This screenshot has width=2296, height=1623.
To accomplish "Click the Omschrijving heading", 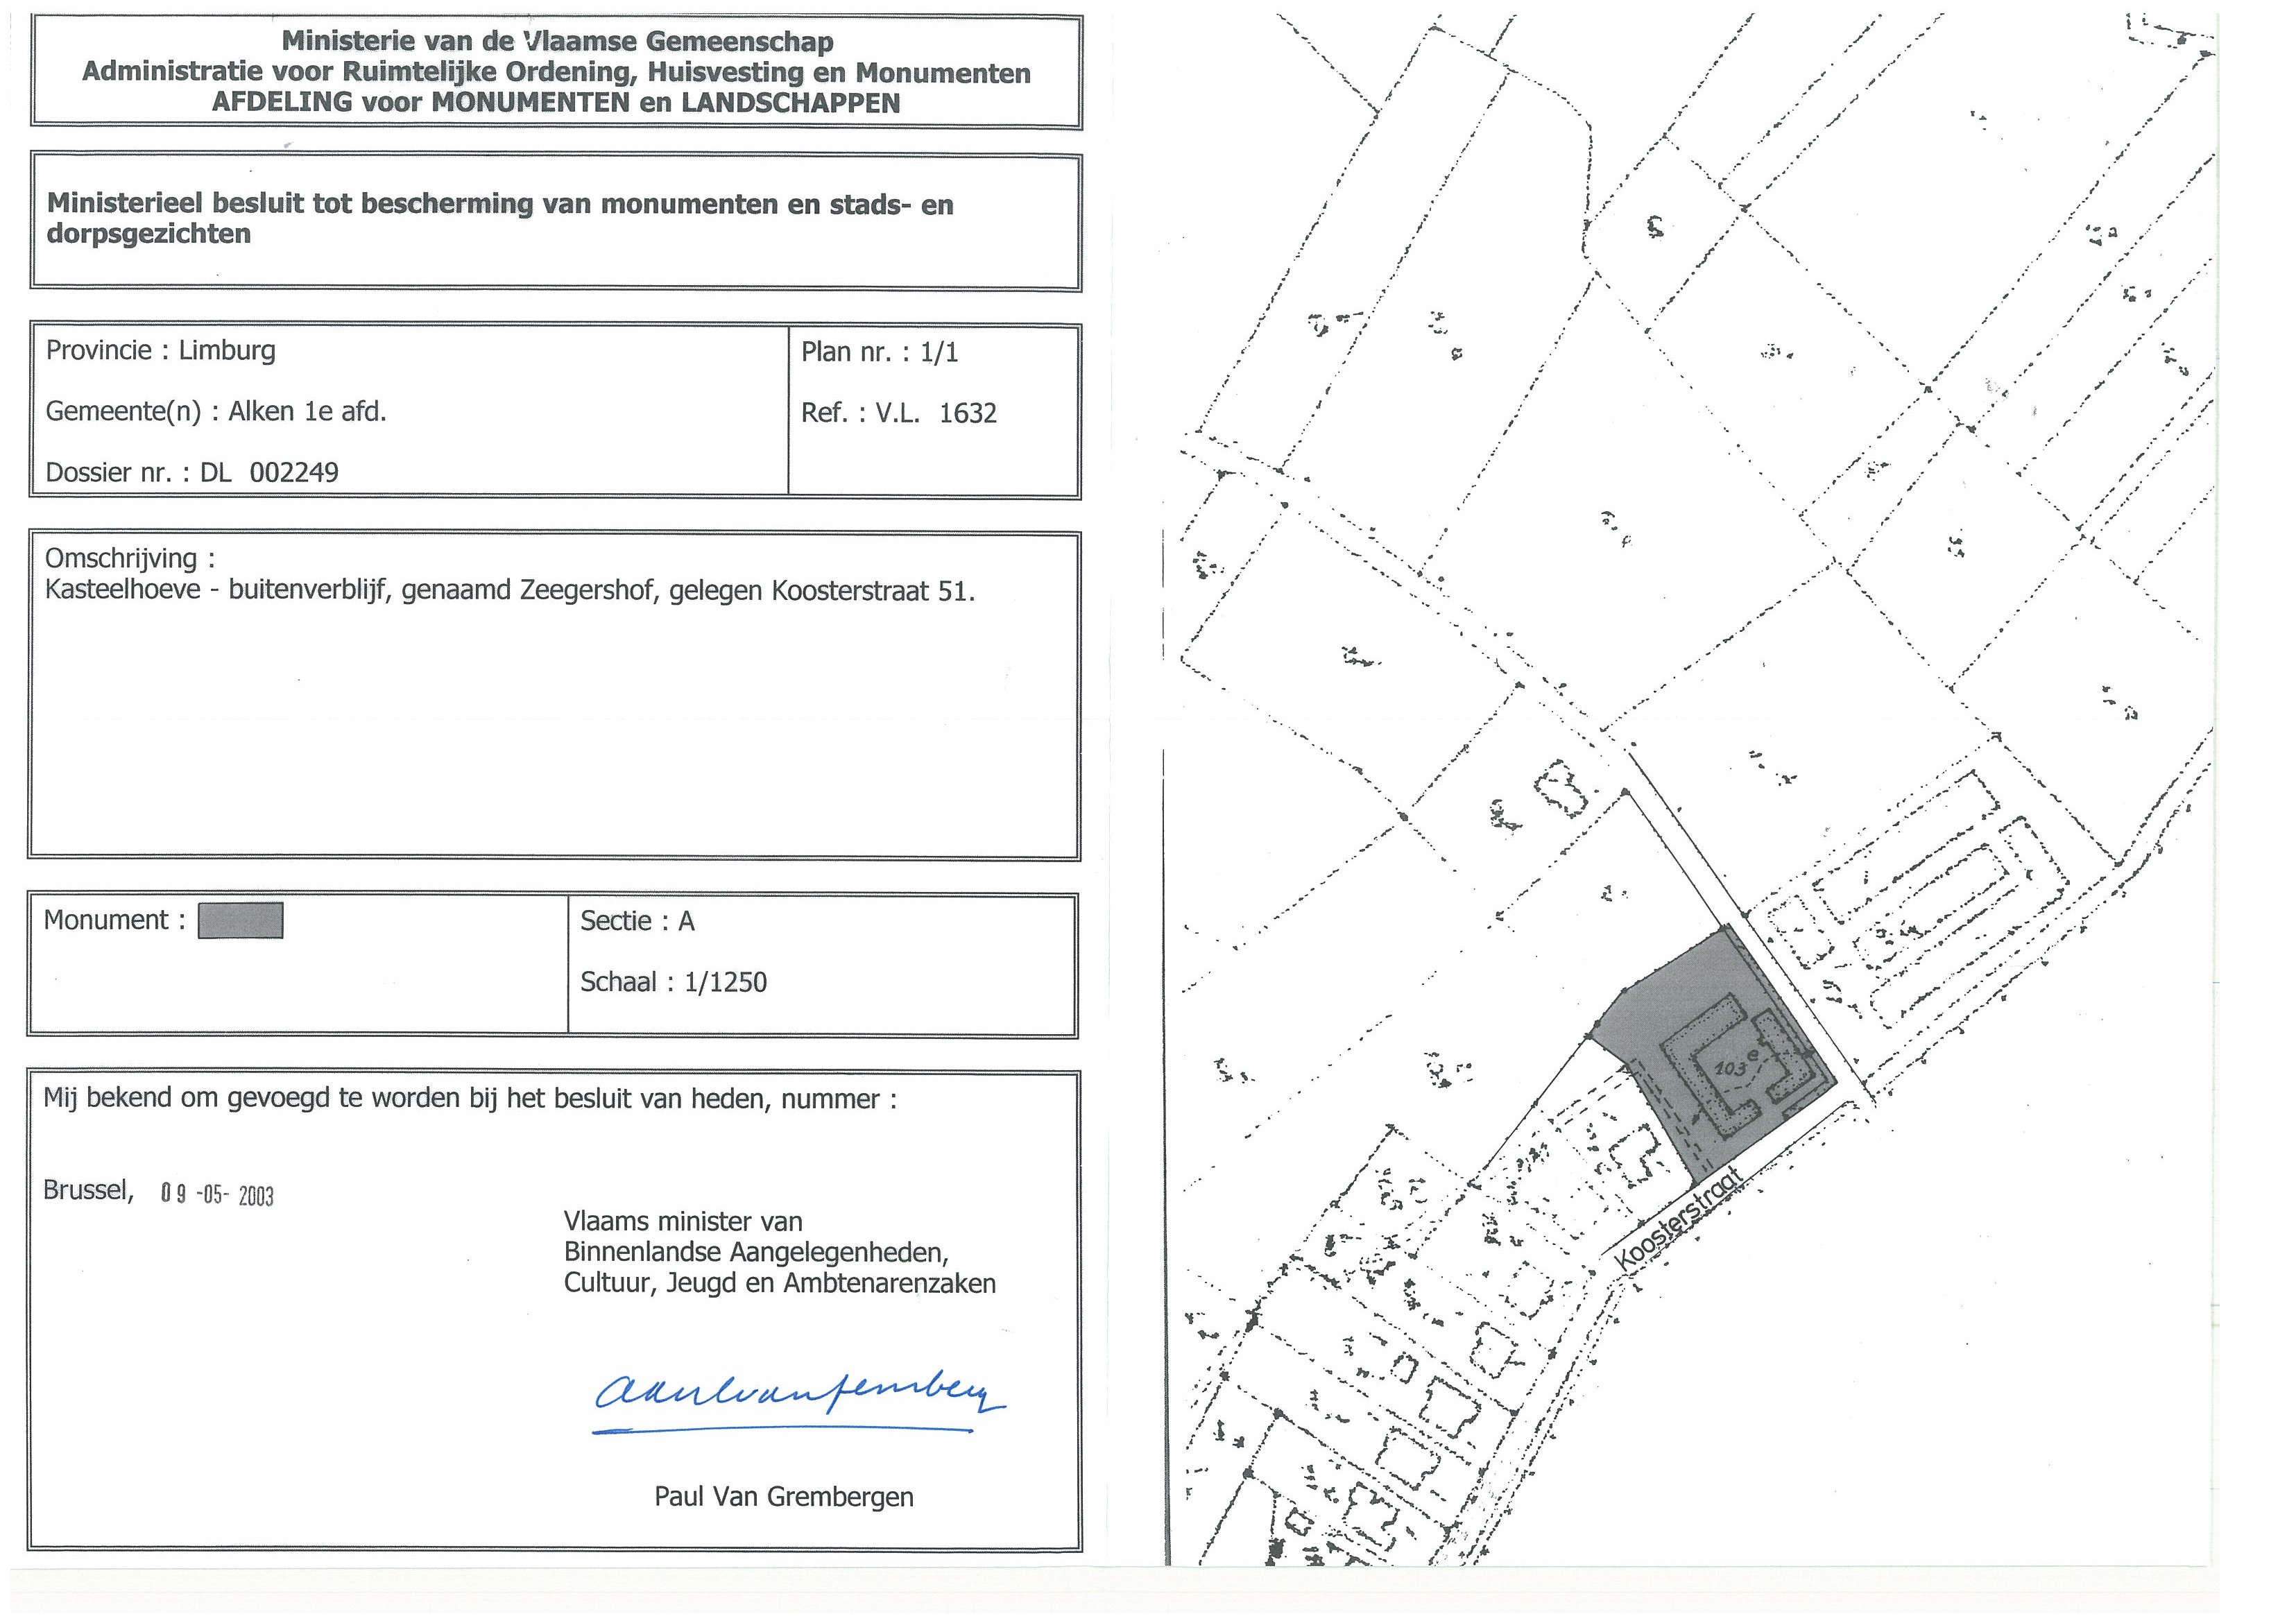I will tap(130, 558).
